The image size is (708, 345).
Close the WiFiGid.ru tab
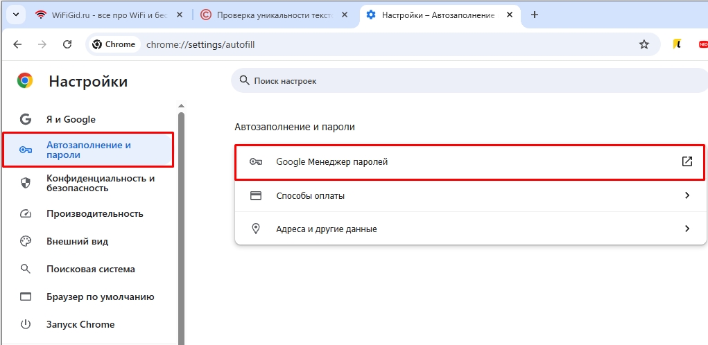coord(180,15)
